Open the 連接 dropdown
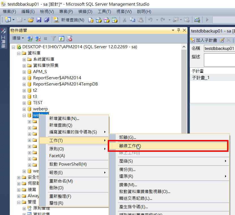This screenshot has width=235, height=215. click(18, 38)
